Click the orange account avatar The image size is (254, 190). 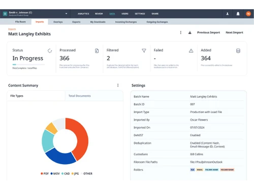click(x=248, y=14)
